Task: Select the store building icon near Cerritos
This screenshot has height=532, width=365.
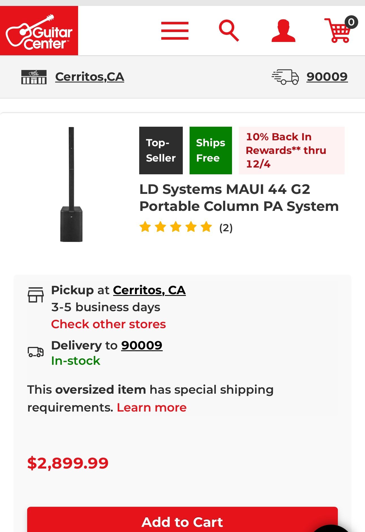Action: [x=34, y=77]
